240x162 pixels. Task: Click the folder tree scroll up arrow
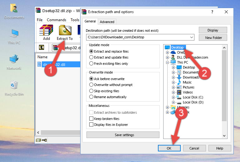(224, 48)
